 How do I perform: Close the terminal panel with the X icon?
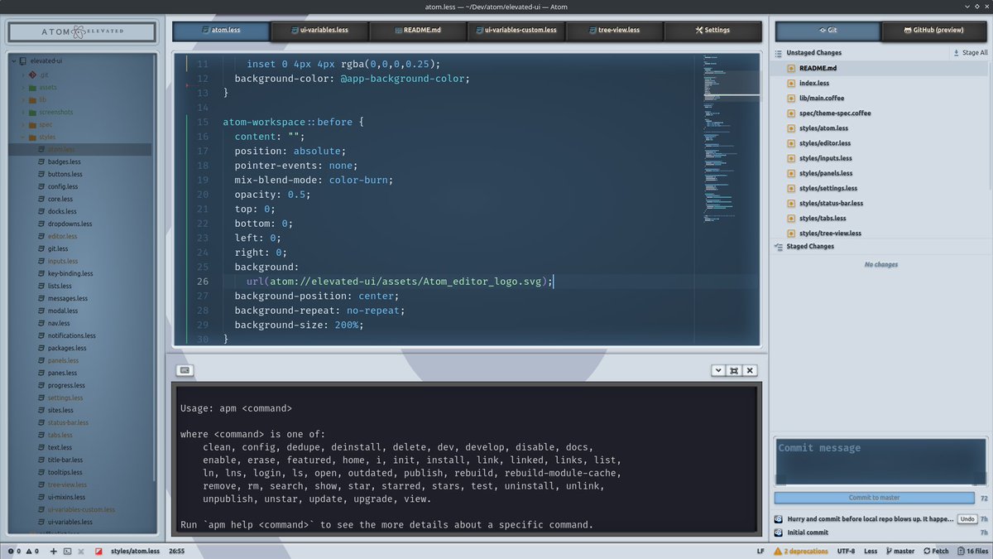tap(750, 371)
